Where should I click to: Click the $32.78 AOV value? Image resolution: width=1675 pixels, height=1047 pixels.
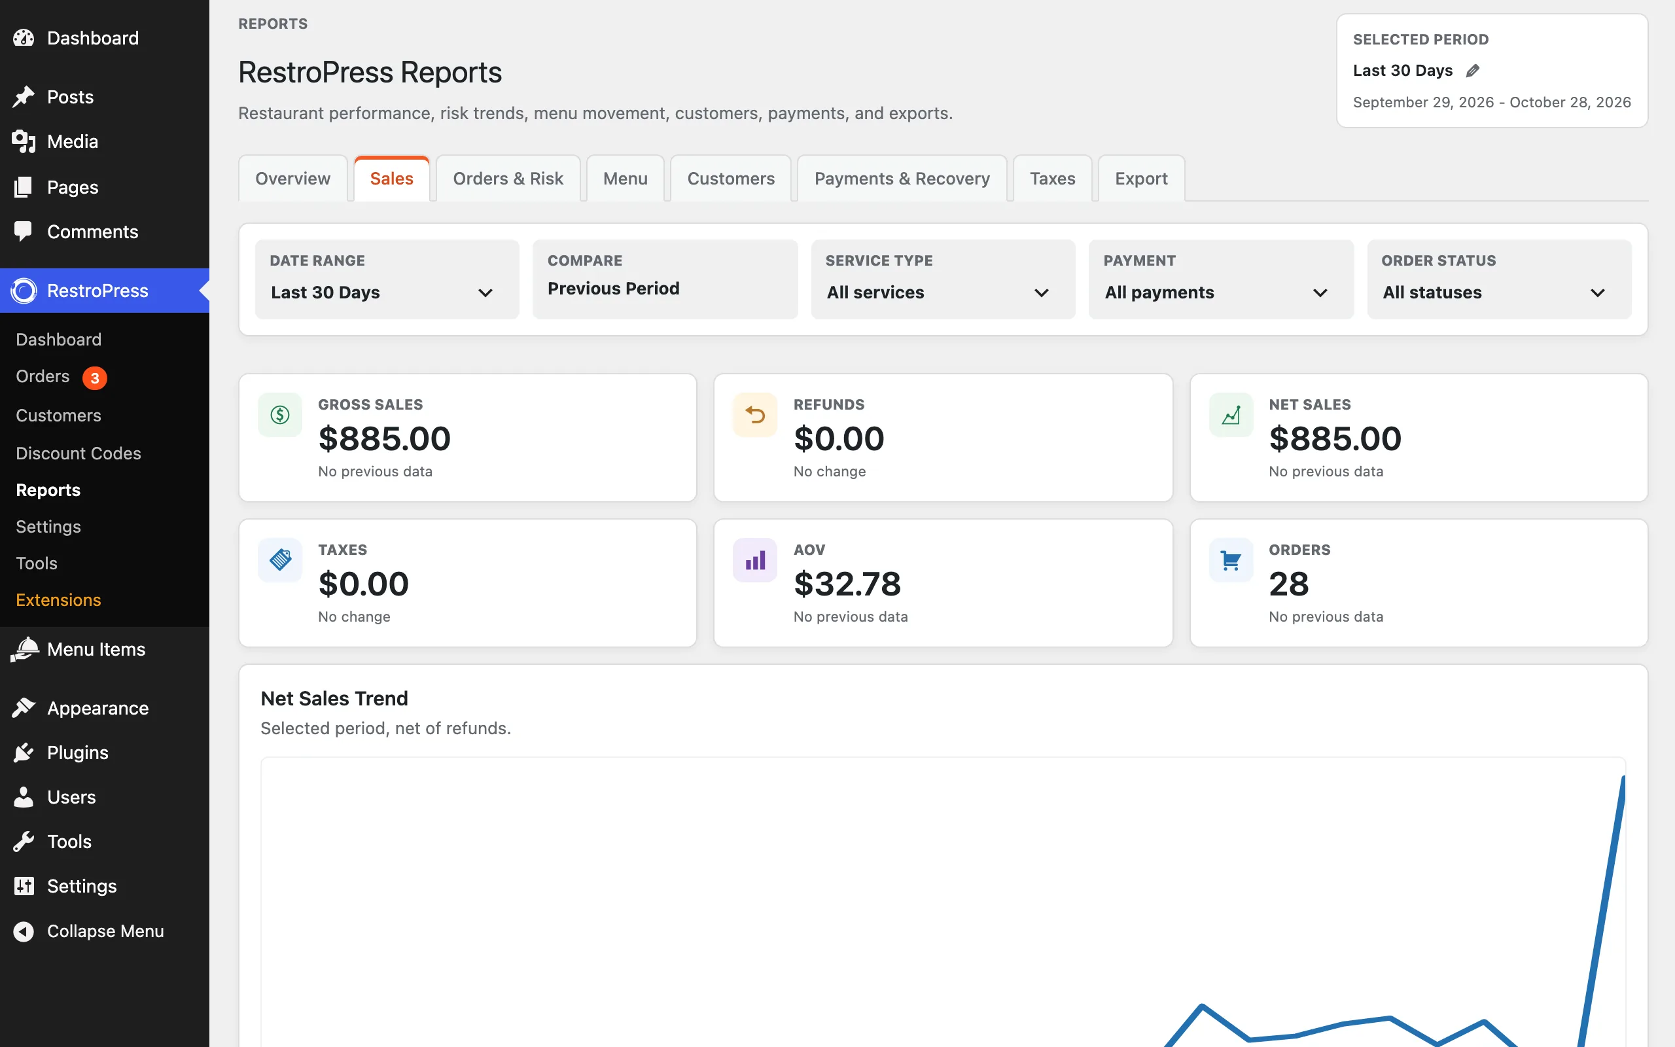tap(847, 583)
